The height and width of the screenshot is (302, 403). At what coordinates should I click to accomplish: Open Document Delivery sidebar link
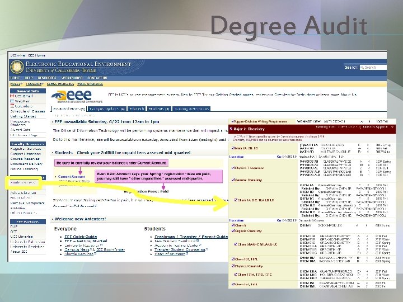(x=26, y=164)
